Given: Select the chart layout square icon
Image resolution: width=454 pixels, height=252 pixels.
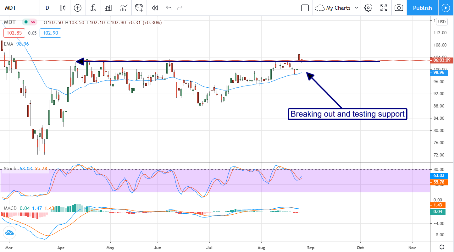Looking at the screenshot, I should (305, 8).
